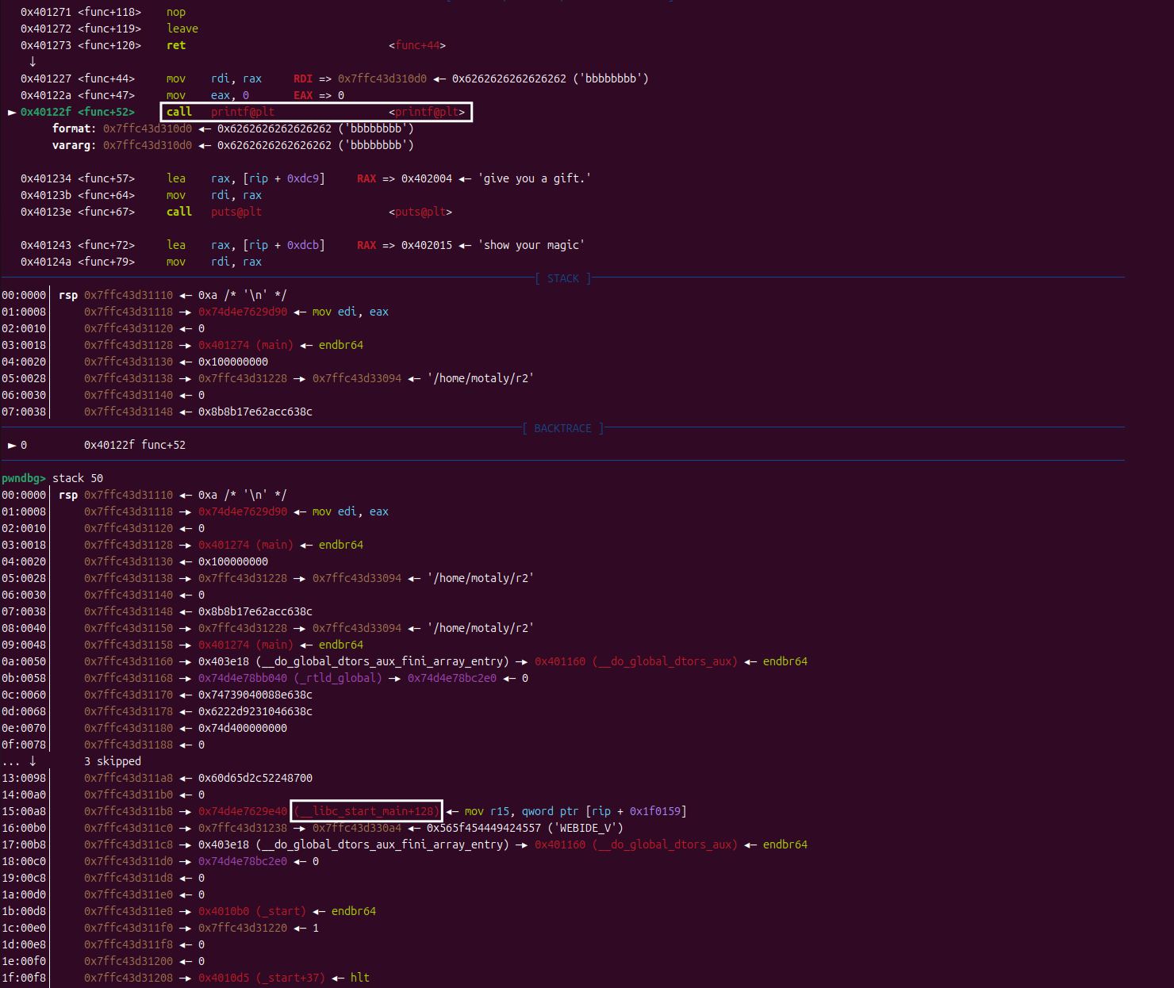Click the down arrow beside '3 skipped'
Viewport: 1174px width, 988px height.
point(33,761)
